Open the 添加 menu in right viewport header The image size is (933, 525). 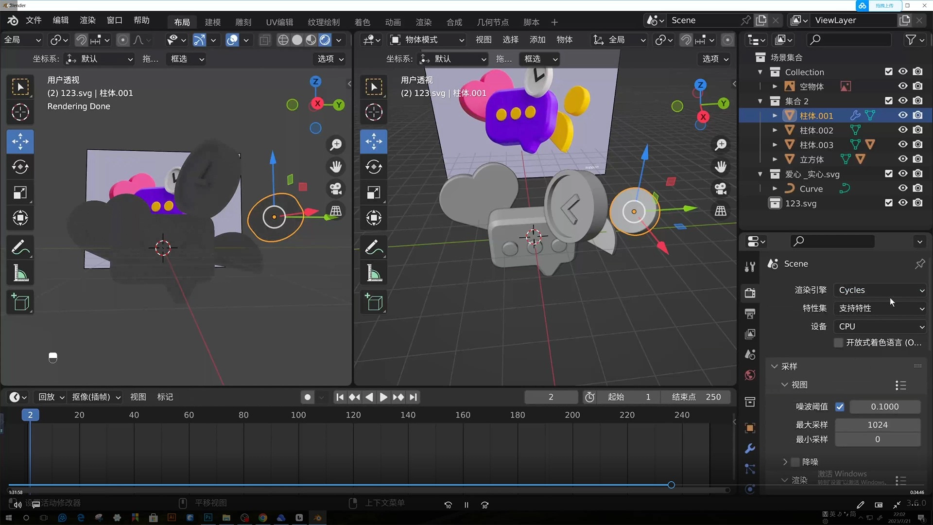537,40
